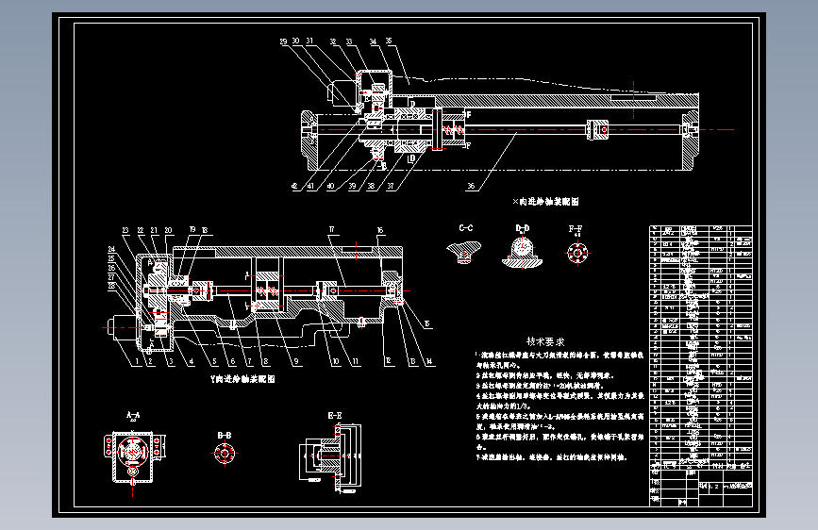
Task: Select the E-E gear section drawing
Action: coord(330,458)
